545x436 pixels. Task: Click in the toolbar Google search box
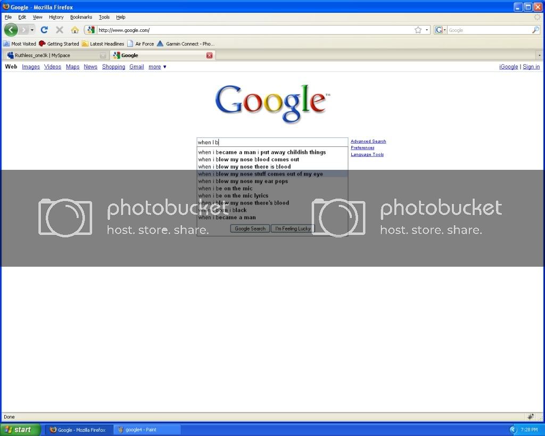click(x=489, y=30)
